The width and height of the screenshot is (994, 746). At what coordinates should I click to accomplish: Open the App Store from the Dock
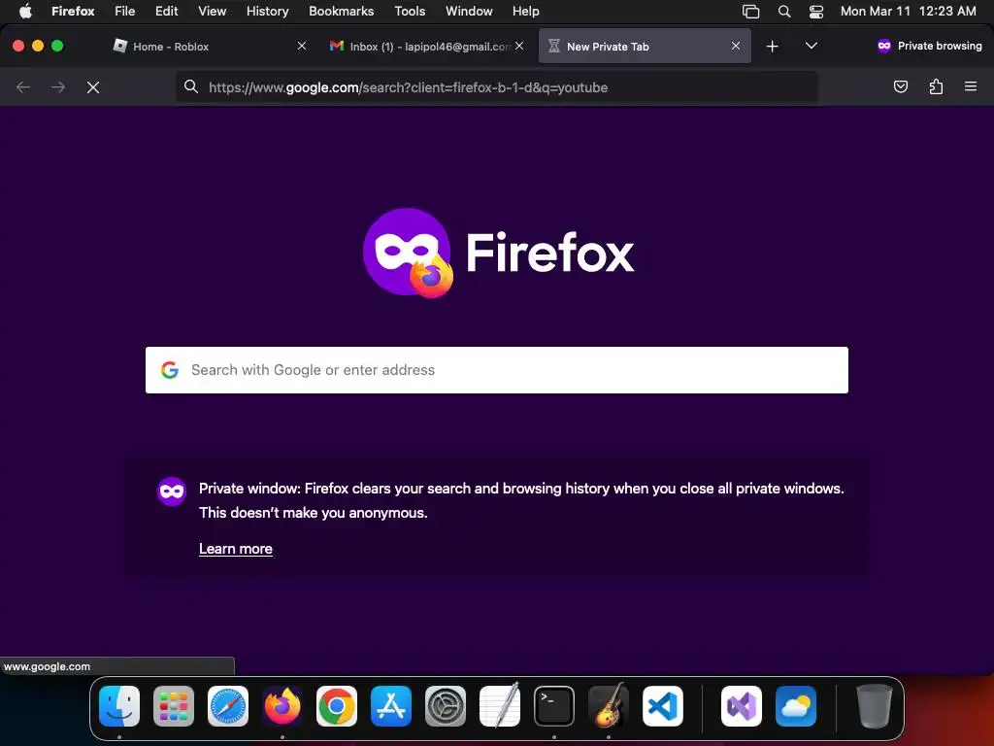pos(391,706)
